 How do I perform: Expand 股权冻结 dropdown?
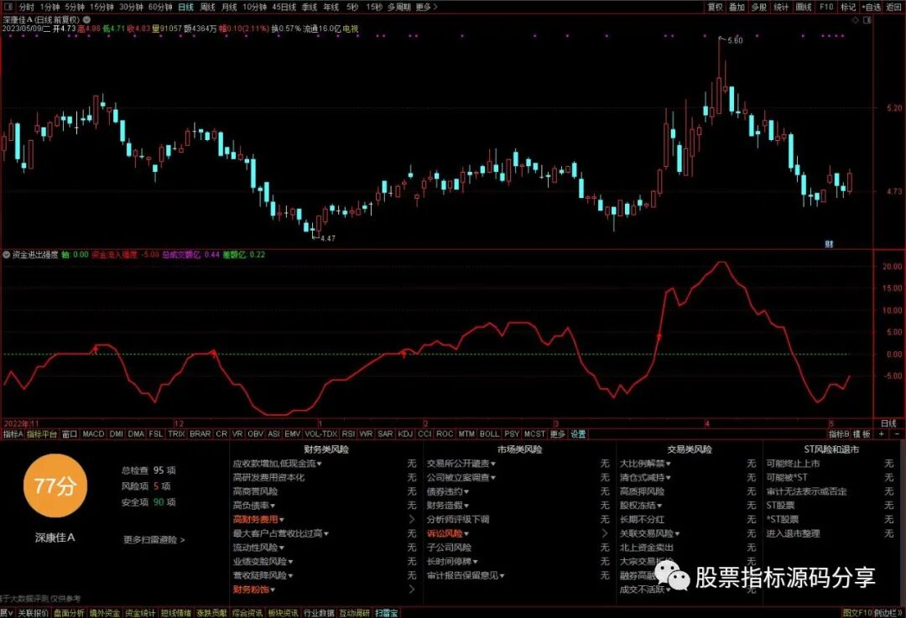[x=641, y=506]
